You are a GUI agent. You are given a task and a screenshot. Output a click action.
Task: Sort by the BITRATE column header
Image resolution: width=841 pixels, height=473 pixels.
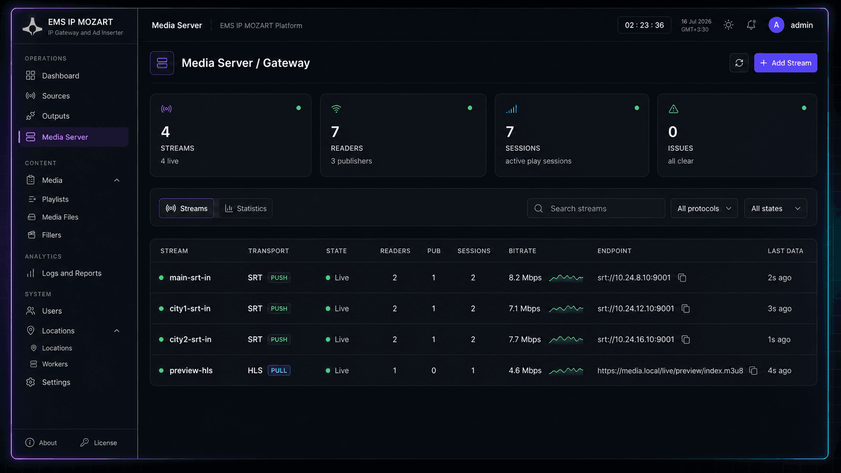(x=522, y=251)
